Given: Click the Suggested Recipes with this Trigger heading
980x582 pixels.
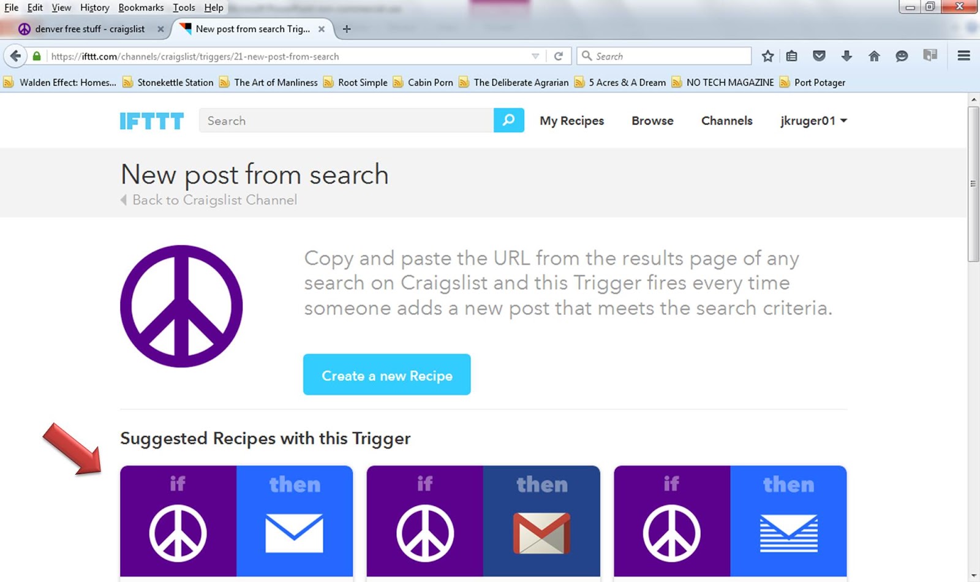Looking at the screenshot, I should [x=265, y=439].
